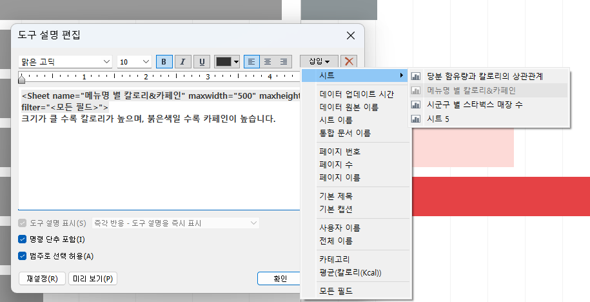Click chart icon beside 당분 함유량과 칼로리의 상관관계
The width and height of the screenshot is (590, 302).
click(x=415, y=76)
